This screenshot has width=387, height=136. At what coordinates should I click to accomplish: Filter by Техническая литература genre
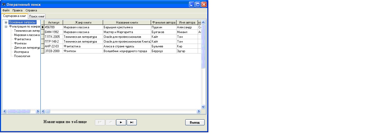pos(27,31)
